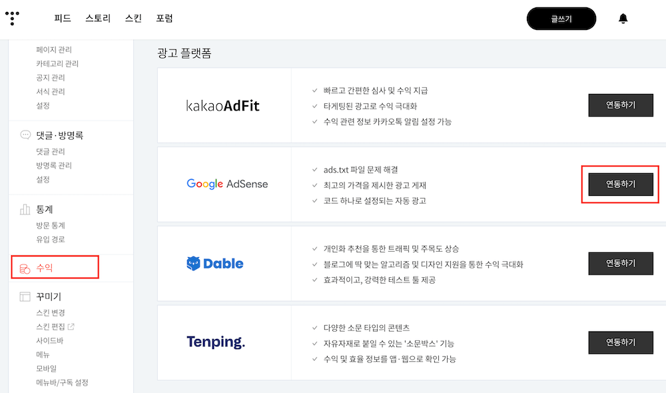666x393 pixels.
Task: Open the 스킨 menu
Action: click(x=133, y=18)
